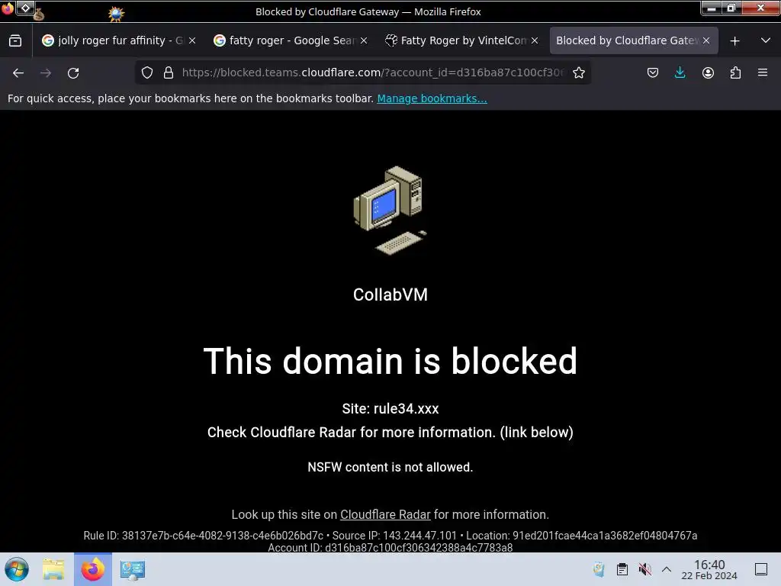Screen dimensions: 781x586
Task: Unmute the system volume tray icon
Action: pos(645,569)
